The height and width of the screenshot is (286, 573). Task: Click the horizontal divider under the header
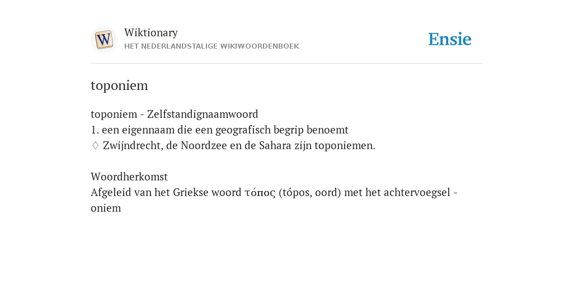coord(286,64)
